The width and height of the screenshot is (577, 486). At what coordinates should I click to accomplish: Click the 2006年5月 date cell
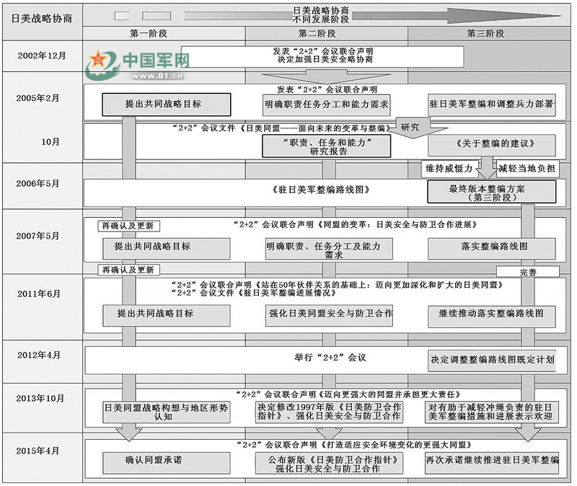click(43, 186)
